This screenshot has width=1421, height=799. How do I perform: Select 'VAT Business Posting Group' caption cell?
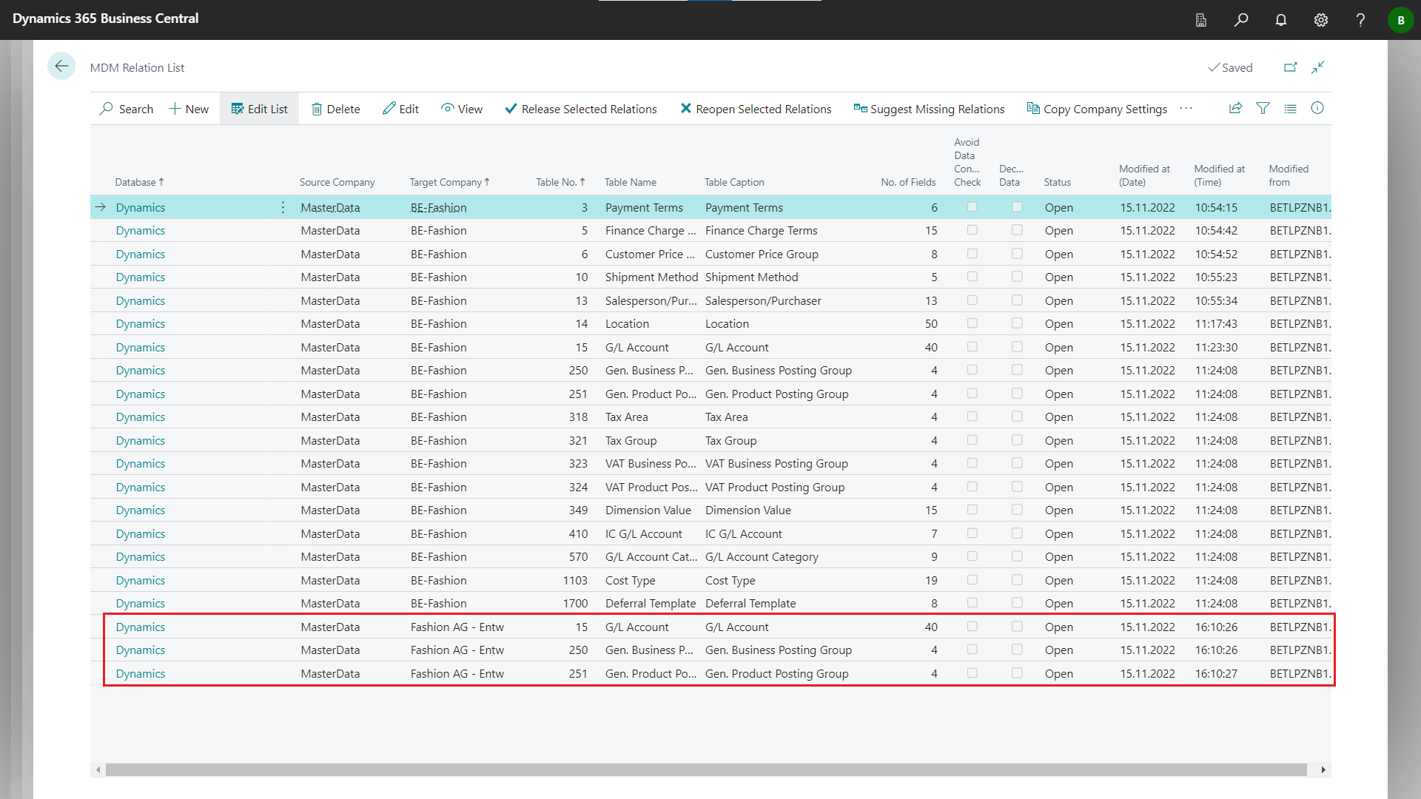[x=776, y=464]
